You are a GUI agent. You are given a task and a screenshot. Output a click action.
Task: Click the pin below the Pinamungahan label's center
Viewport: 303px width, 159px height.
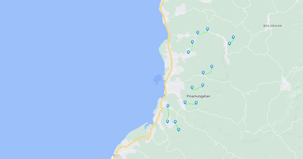click(196, 103)
